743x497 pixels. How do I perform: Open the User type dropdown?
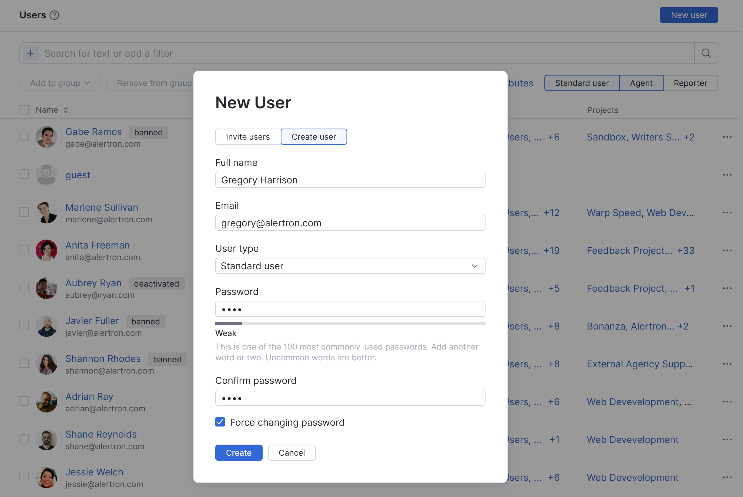350,266
